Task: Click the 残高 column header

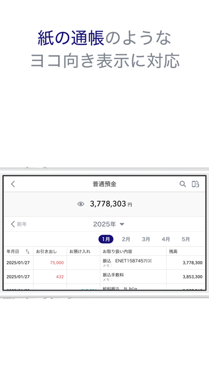Action: pyautogui.click(x=173, y=252)
